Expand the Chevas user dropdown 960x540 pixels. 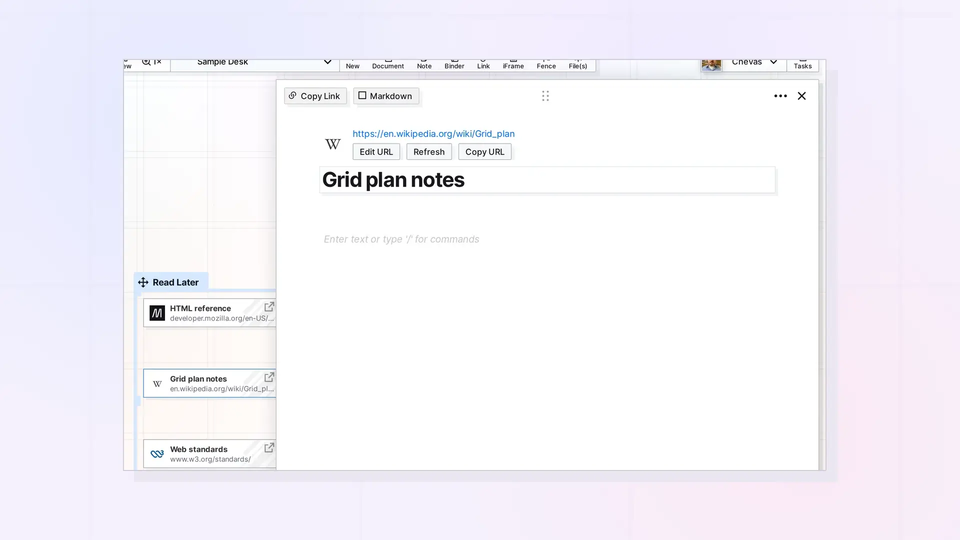[773, 62]
